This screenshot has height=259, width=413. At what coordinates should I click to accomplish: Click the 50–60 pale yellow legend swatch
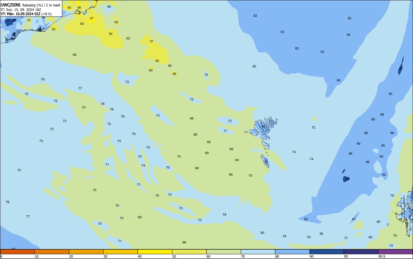pos(189,252)
